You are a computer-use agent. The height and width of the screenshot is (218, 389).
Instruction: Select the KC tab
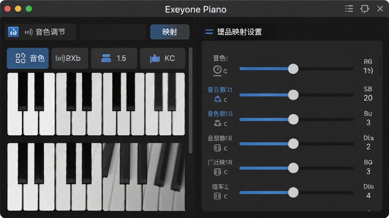(x=163, y=58)
